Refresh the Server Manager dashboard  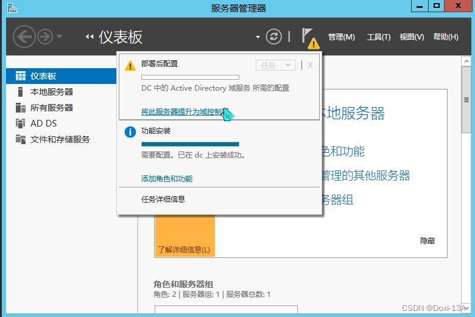pyautogui.click(x=273, y=37)
